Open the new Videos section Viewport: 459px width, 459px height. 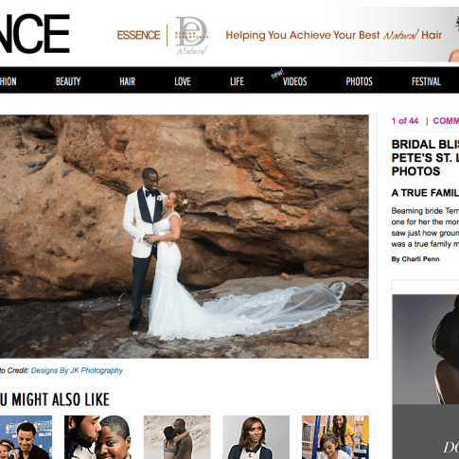pyautogui.click(x=294, y=81)
